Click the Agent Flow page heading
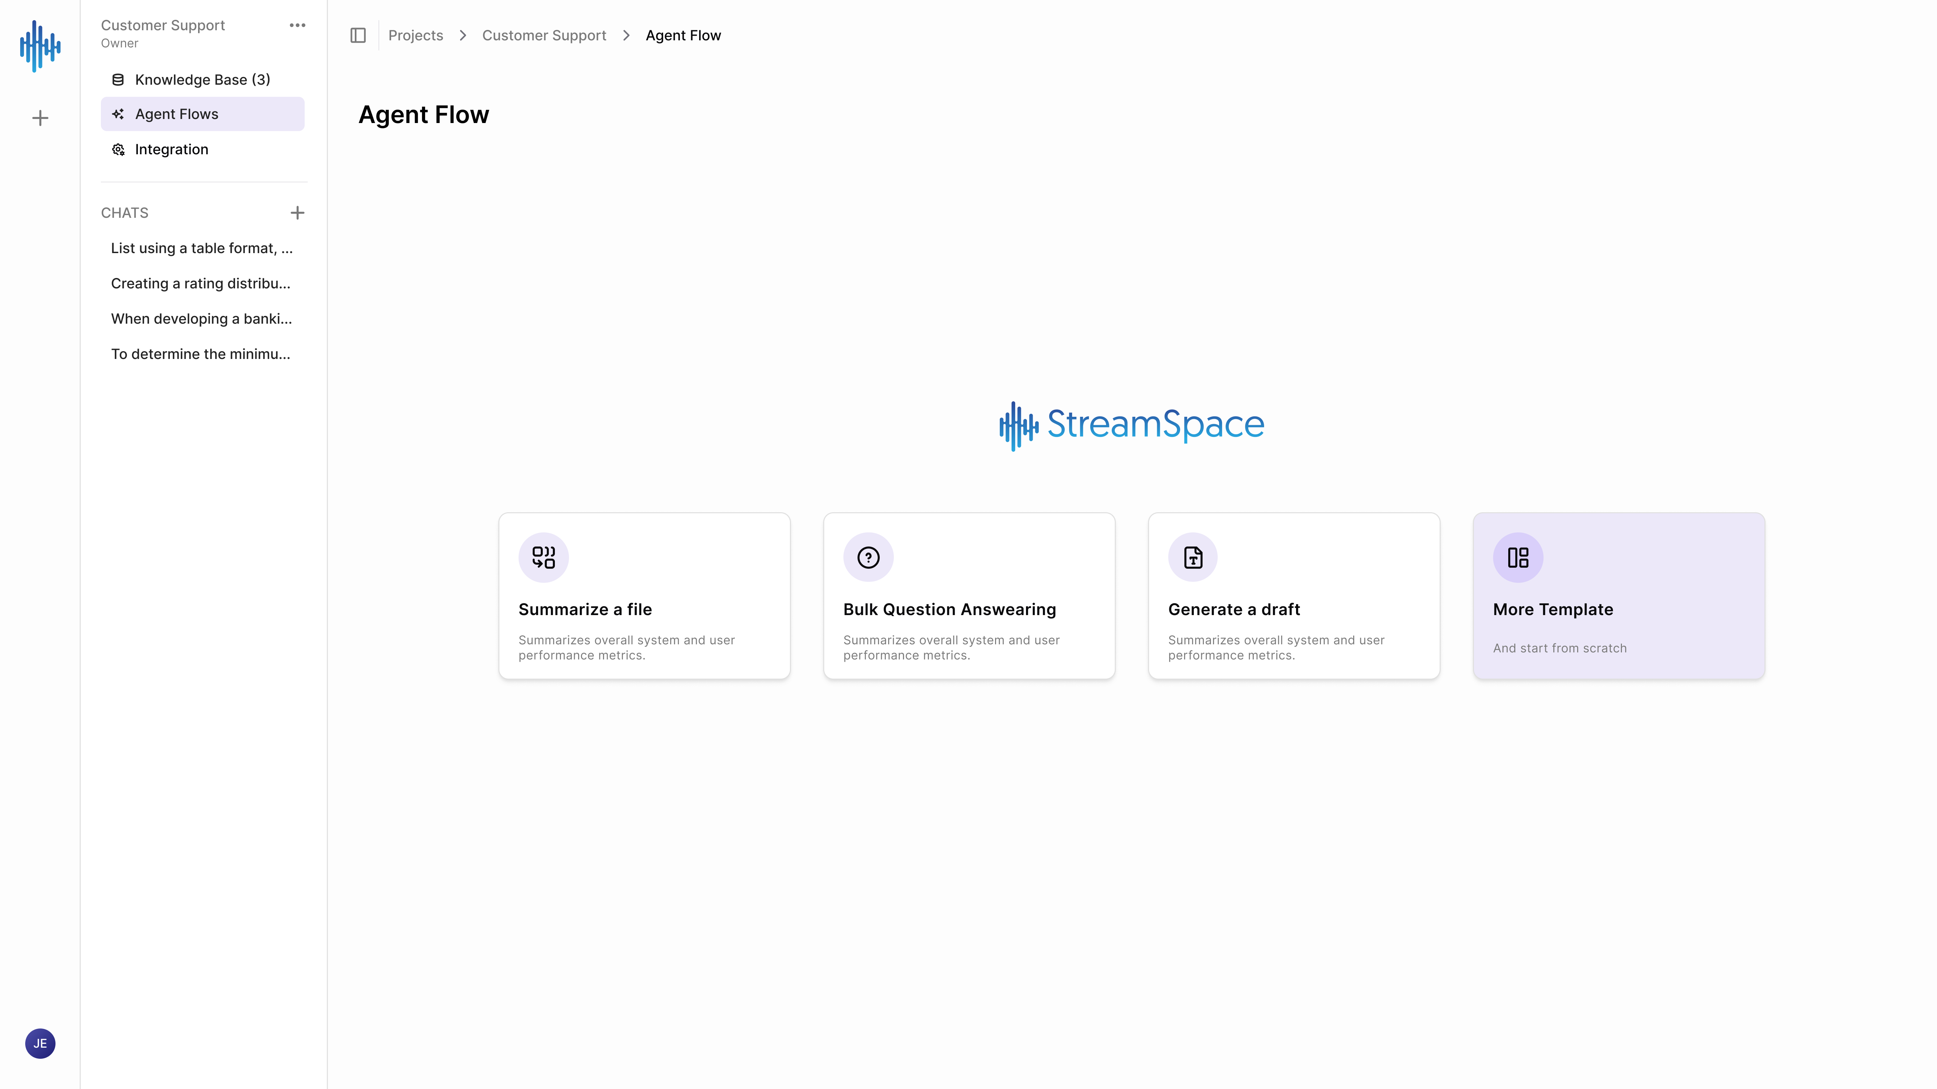 point(424,115)
